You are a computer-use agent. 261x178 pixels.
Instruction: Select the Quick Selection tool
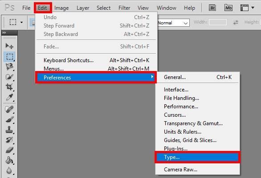point(9,77)
